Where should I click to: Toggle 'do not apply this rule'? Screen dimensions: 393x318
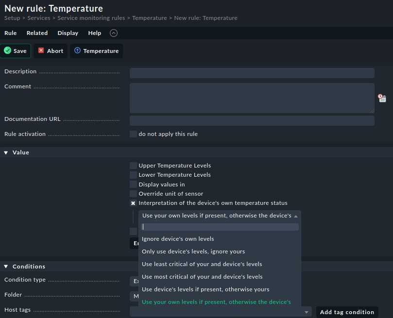(133, 134)
